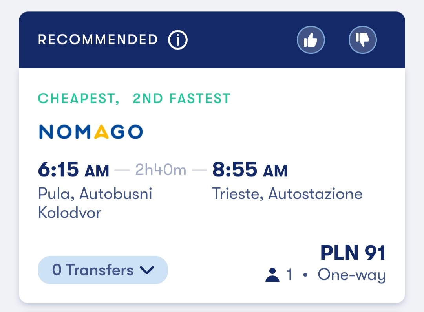This screenshot has height=312, width=424.
Task: Click the 2ND FASTEST tag
Action: click(x=182, y=98)
